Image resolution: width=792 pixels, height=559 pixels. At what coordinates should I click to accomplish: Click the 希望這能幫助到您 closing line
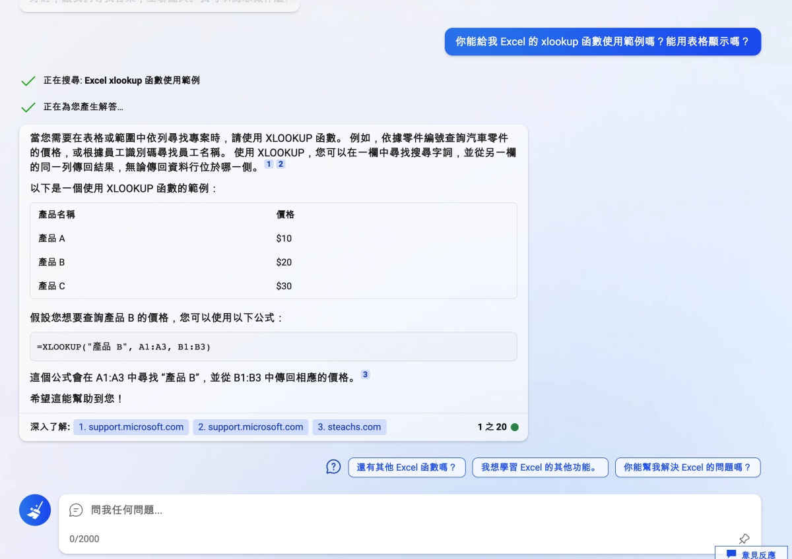pos(77,399)
